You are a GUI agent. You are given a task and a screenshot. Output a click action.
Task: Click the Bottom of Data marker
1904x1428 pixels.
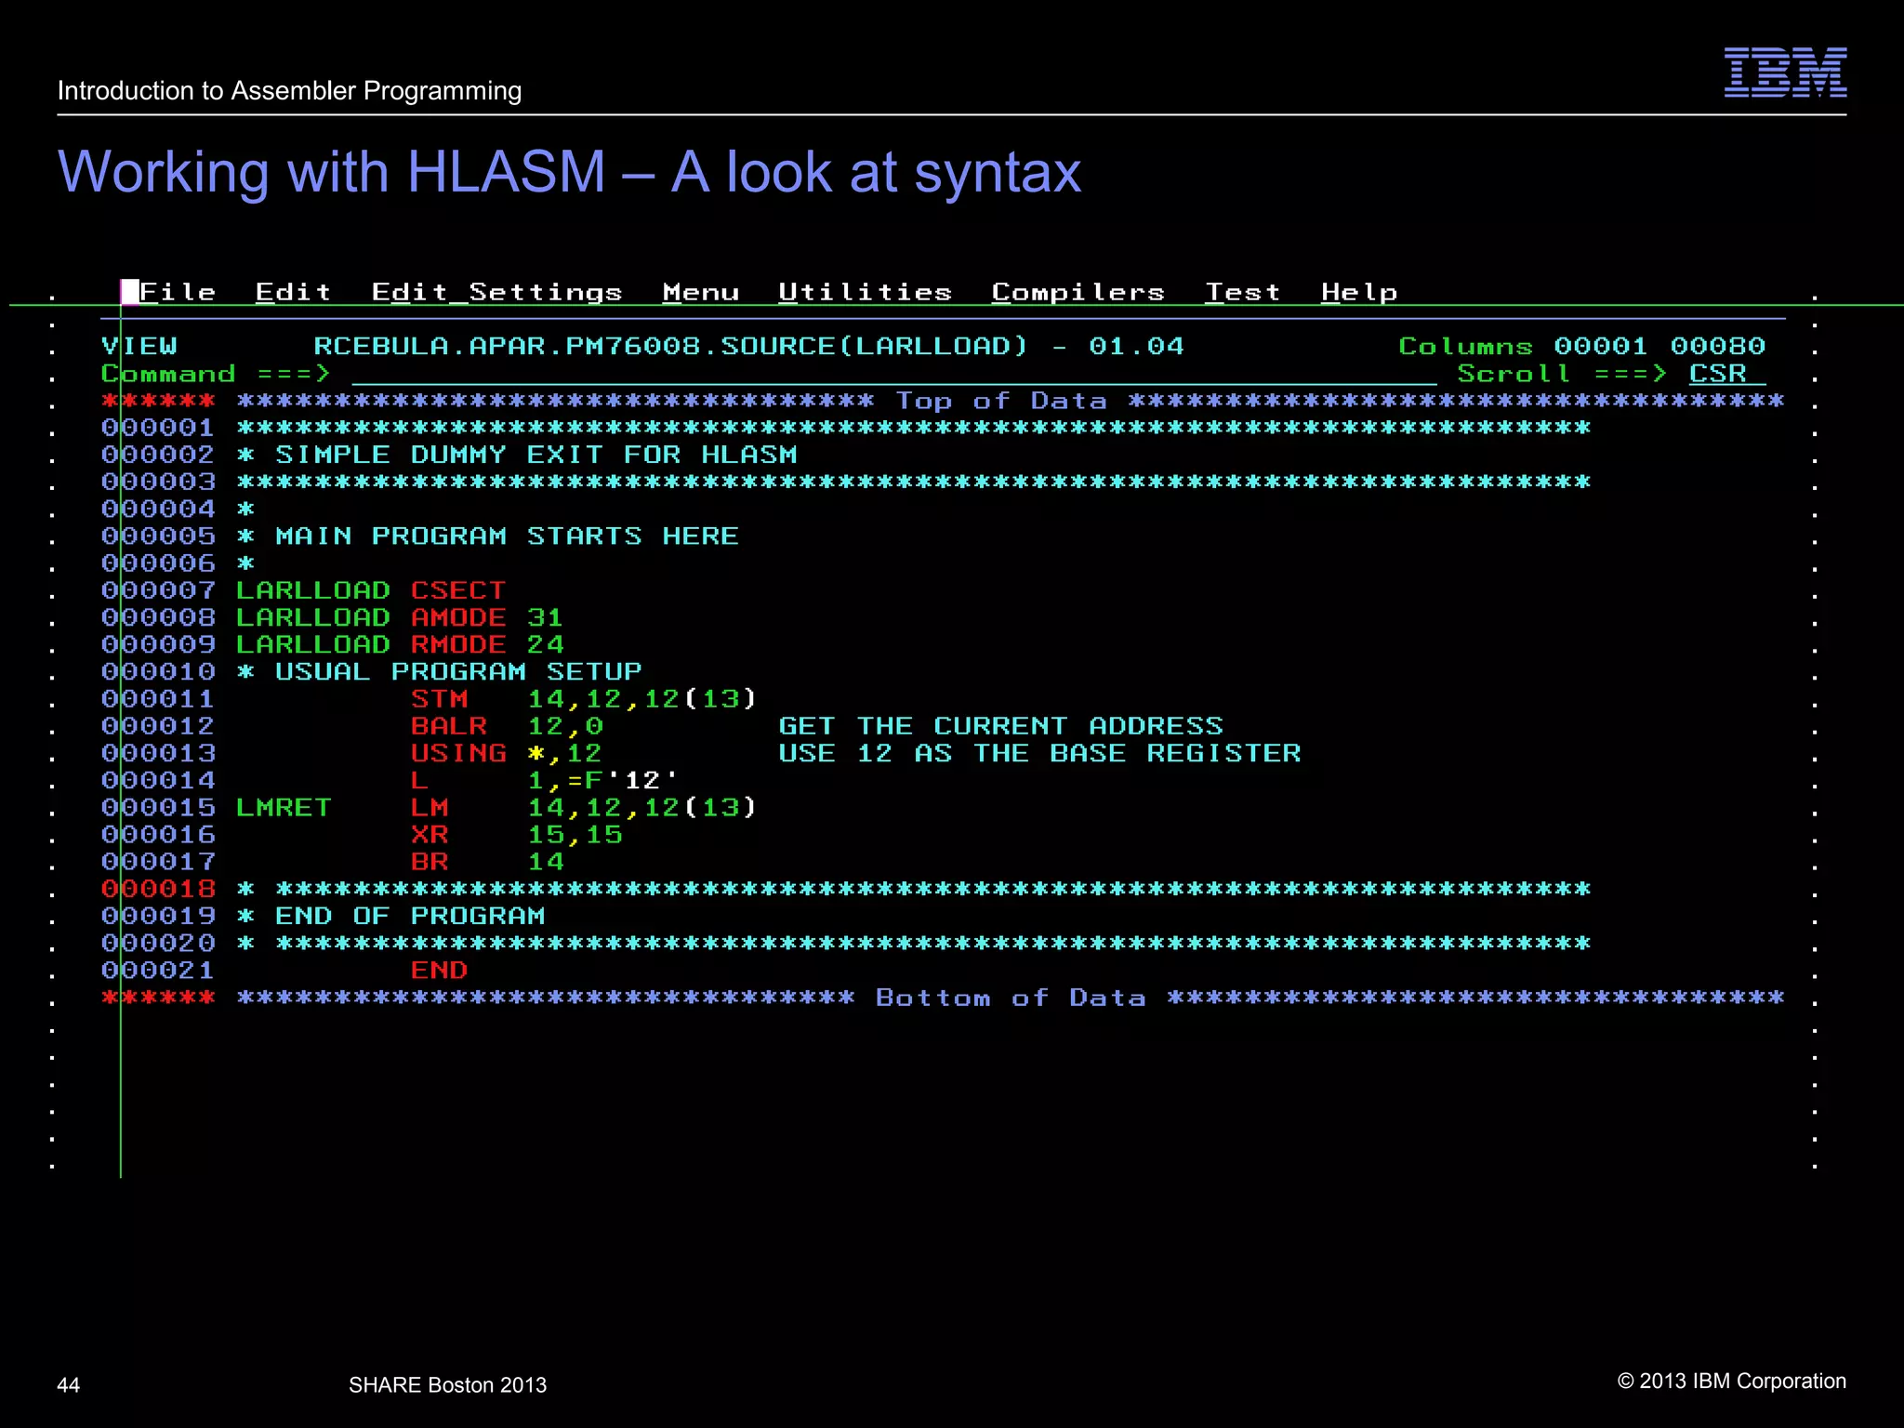point(1011,998)
